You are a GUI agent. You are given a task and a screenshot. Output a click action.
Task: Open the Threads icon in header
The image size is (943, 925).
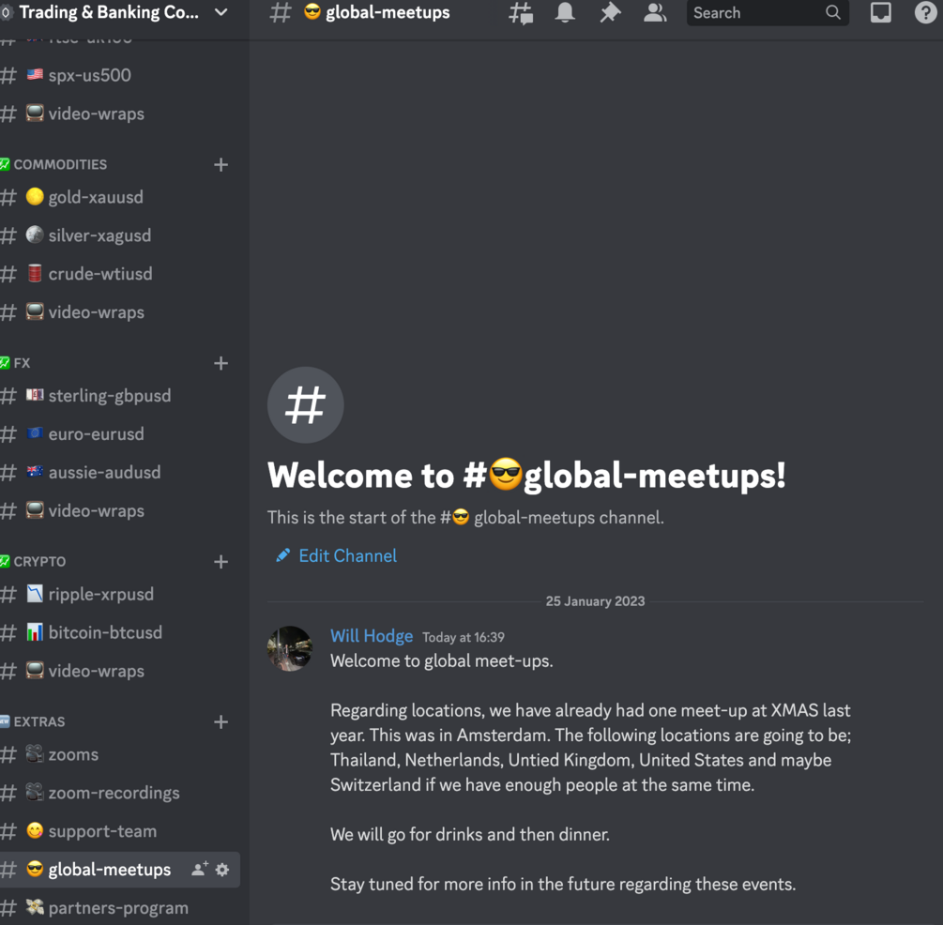point(521,13)
